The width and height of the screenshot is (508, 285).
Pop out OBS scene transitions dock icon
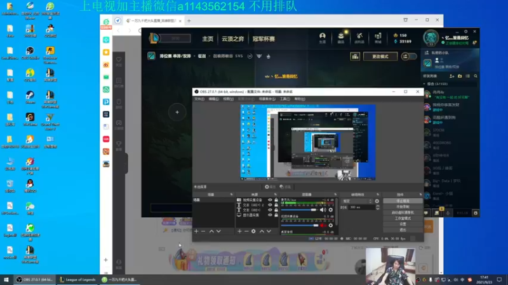(x=378, y=194)
